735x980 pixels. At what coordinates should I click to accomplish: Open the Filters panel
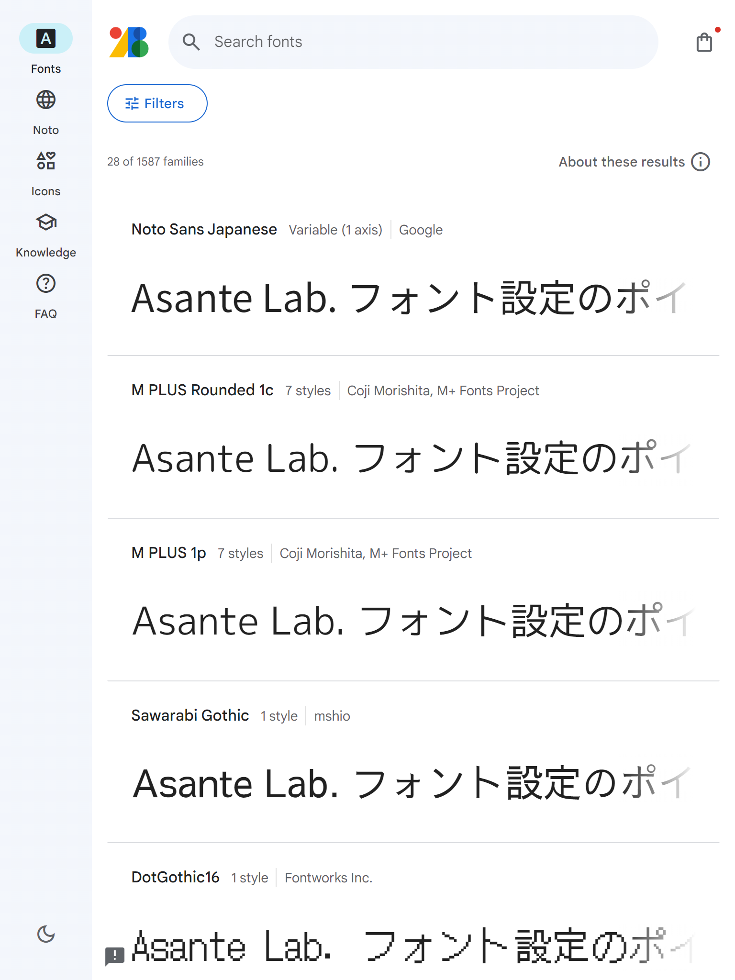coord(157,103)
